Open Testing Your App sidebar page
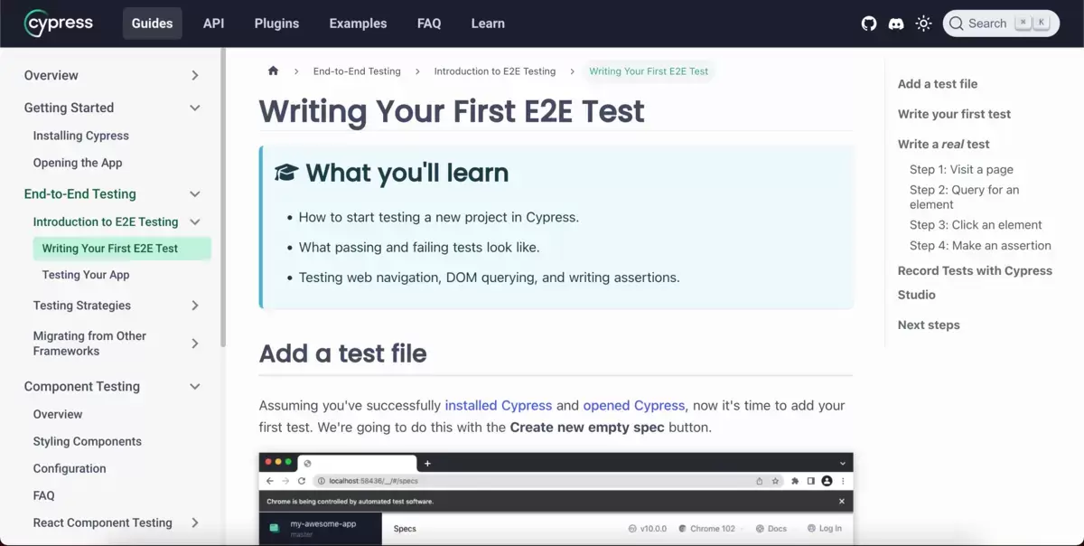Viewport: 1084px width, 546px height. click(x=86, y=275)
